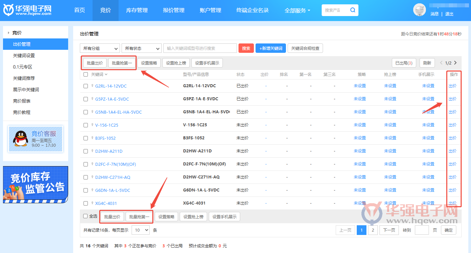Image resolution: width=471 pixels, height=253 pixels.
Task: Click the search magnifier icon in header
Action: point(353,10)
